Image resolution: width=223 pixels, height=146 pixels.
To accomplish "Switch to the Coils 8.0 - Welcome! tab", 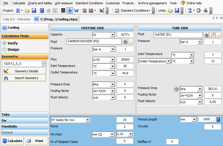I will tap(17, 19).
